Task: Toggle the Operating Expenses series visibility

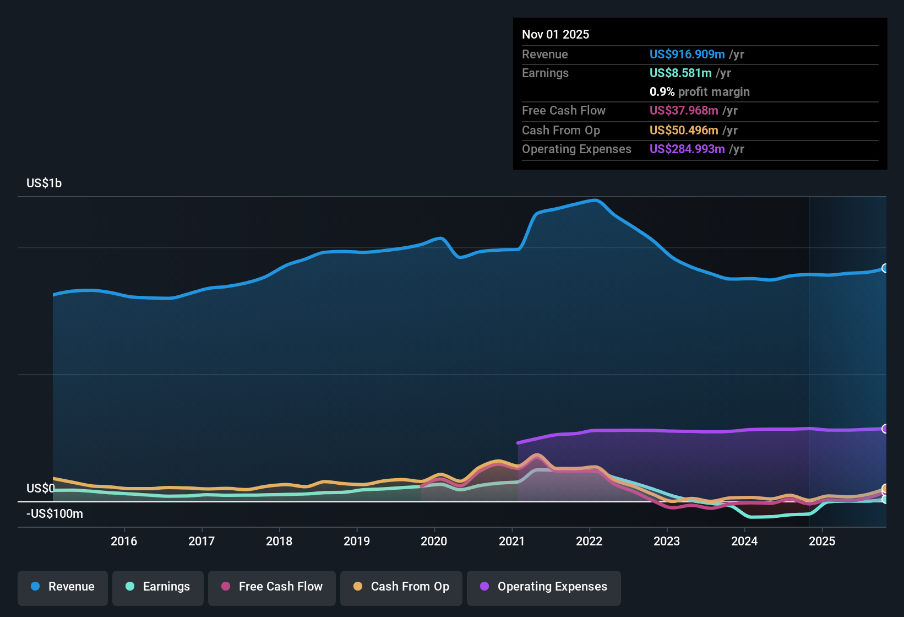Action: (543, 587)
